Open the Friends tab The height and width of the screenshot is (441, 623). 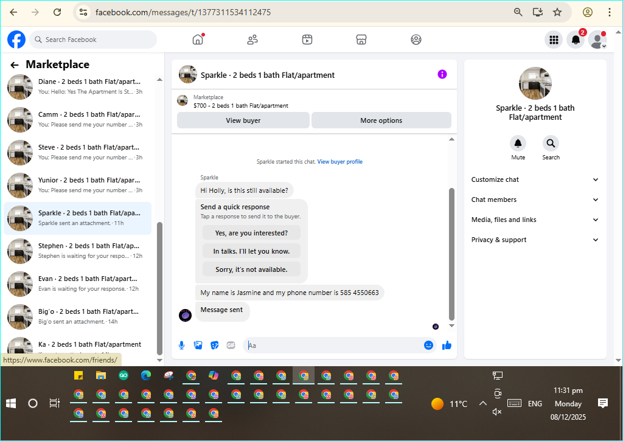252,40
